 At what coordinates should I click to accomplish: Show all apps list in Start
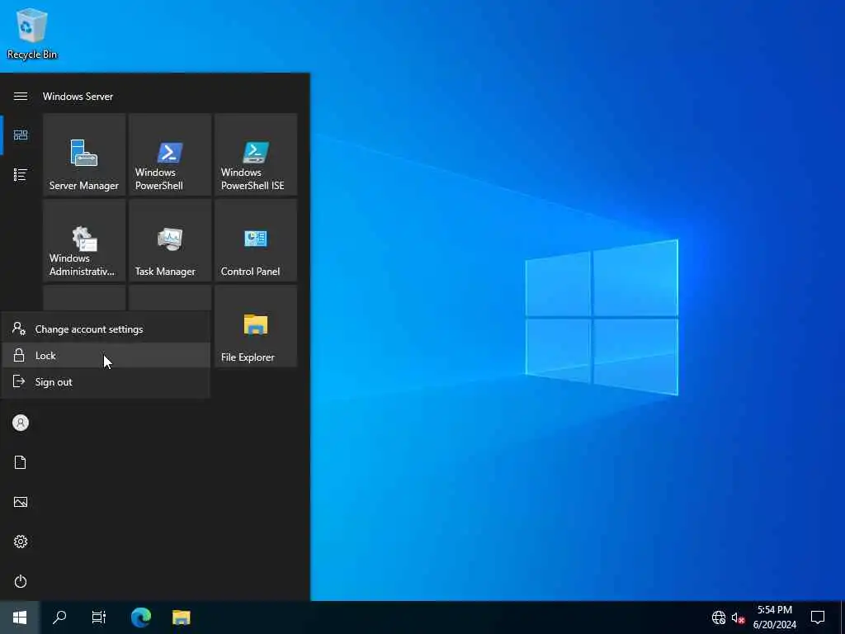coord(21,175)
